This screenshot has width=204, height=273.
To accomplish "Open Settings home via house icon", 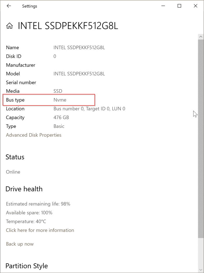I will point(9,26).
